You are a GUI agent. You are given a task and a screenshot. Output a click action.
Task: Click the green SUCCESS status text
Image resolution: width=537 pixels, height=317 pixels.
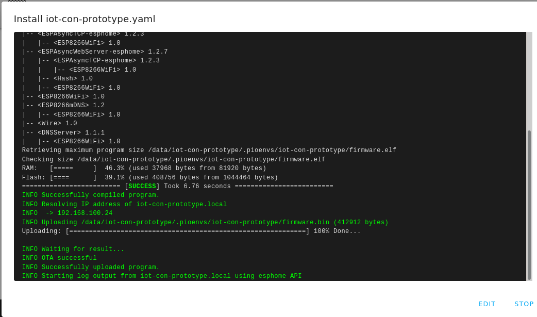[142, 186]
